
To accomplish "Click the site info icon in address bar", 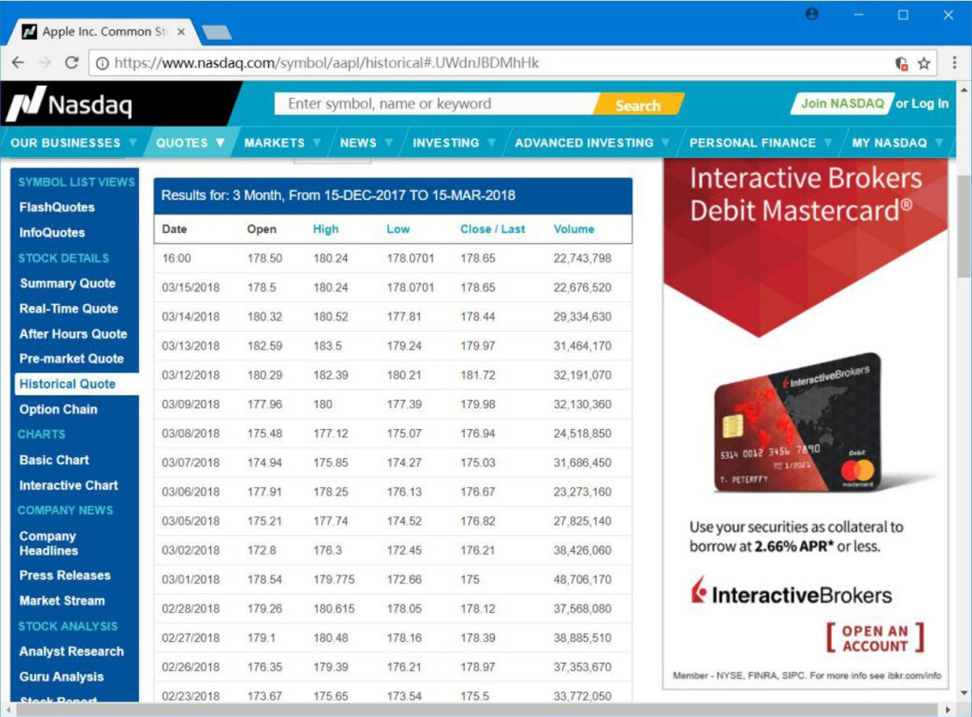I will [102, 63].
